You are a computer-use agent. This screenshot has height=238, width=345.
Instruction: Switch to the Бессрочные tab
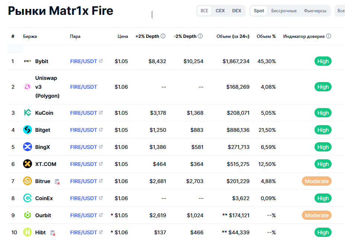click(284, 11)
